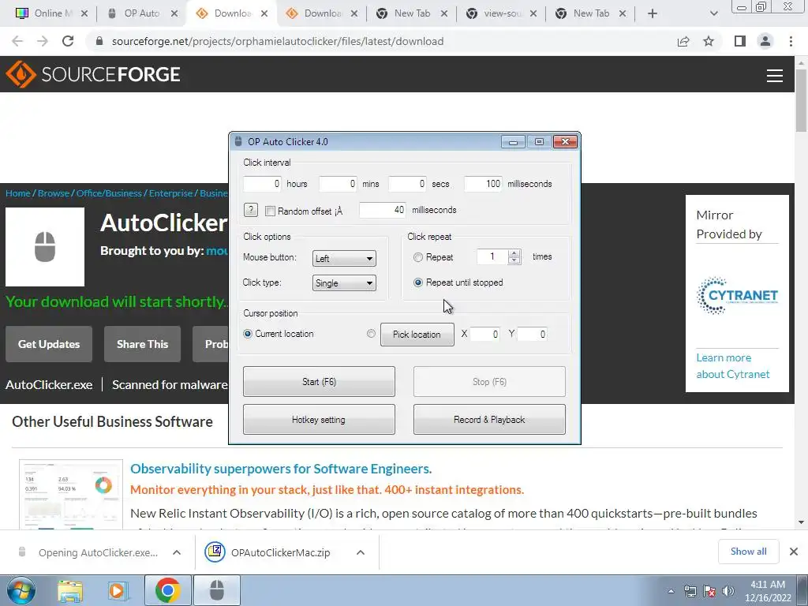Click the Hotkey setting button
Viewport: 808px width, 606px height.
point(319,420)
